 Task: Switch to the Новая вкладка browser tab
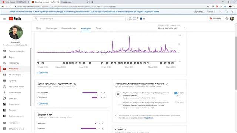pos(74,2)
